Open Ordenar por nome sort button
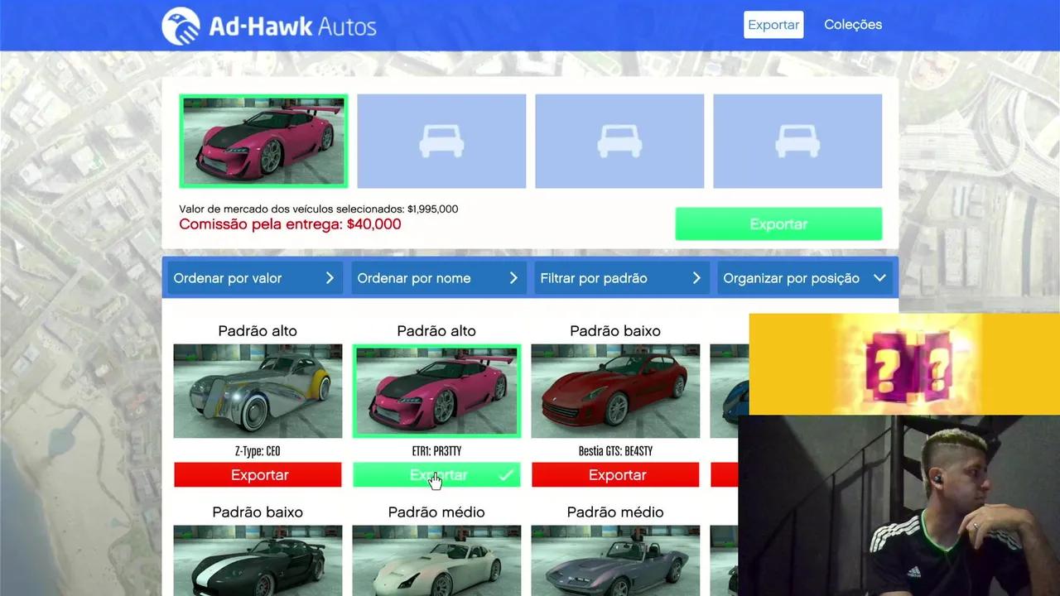 pyautogui.click(x=437, y=278)
